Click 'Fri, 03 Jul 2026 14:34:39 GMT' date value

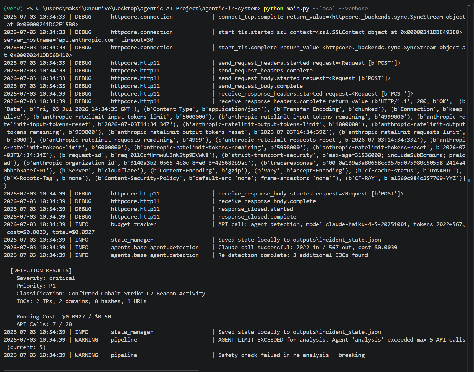83,109
